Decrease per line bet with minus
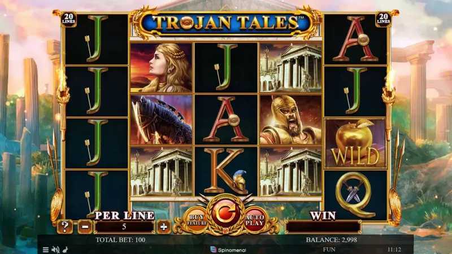This screenshot has height=254, width=452. (x=85, y=227)
